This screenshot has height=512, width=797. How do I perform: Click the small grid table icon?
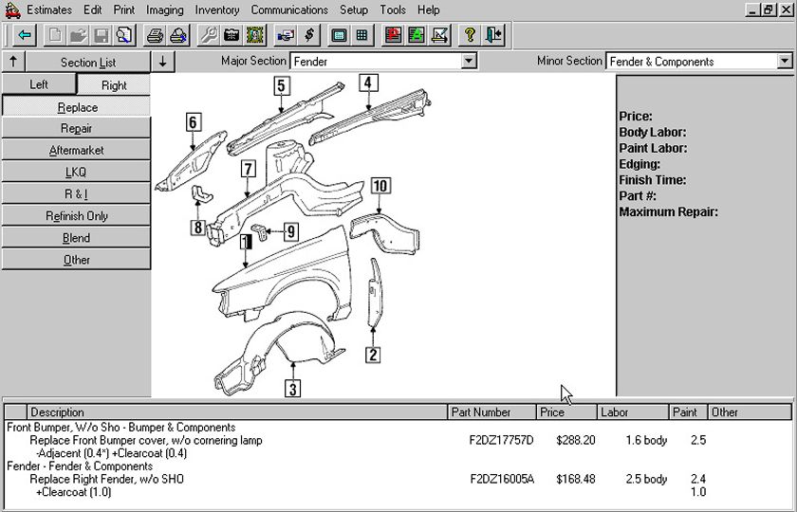(x=361, y=35)
